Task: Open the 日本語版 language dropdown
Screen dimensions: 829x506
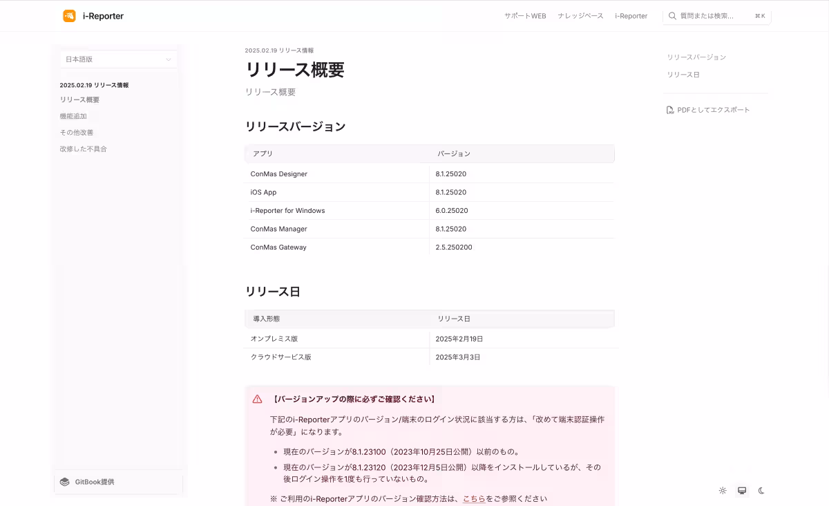Action: coord(118,59)
